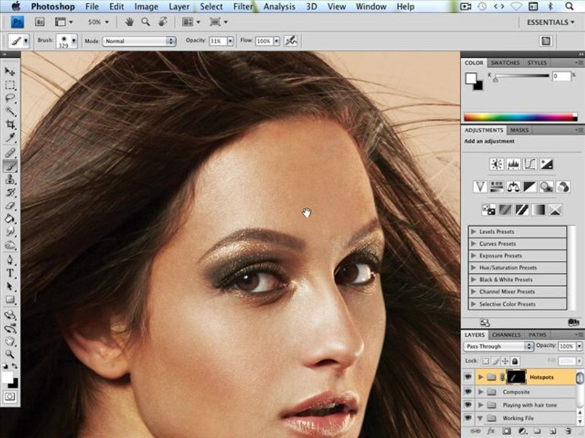This screenshot has height=438, width=585.
Task: Add an Exposure adjustment
Action: pos(547,164)
